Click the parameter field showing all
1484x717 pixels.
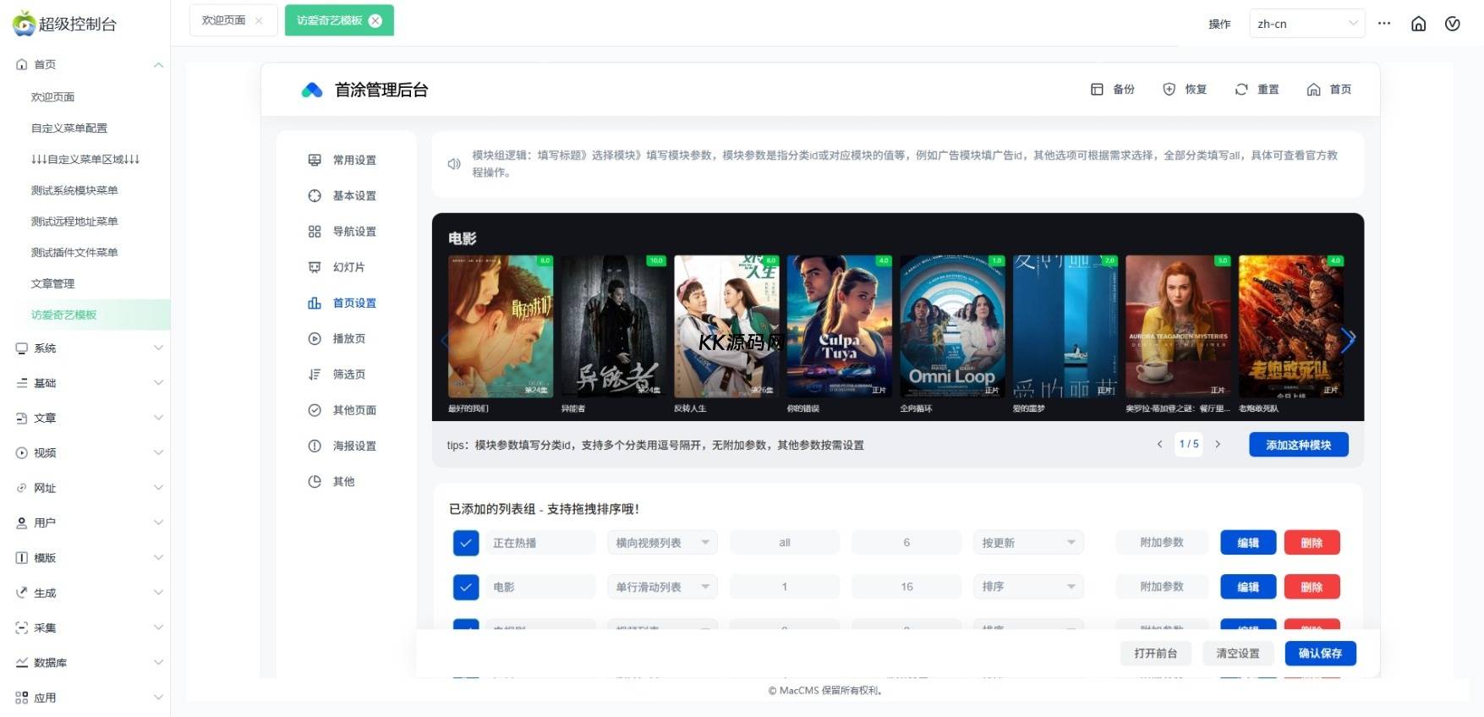[785, 543]
